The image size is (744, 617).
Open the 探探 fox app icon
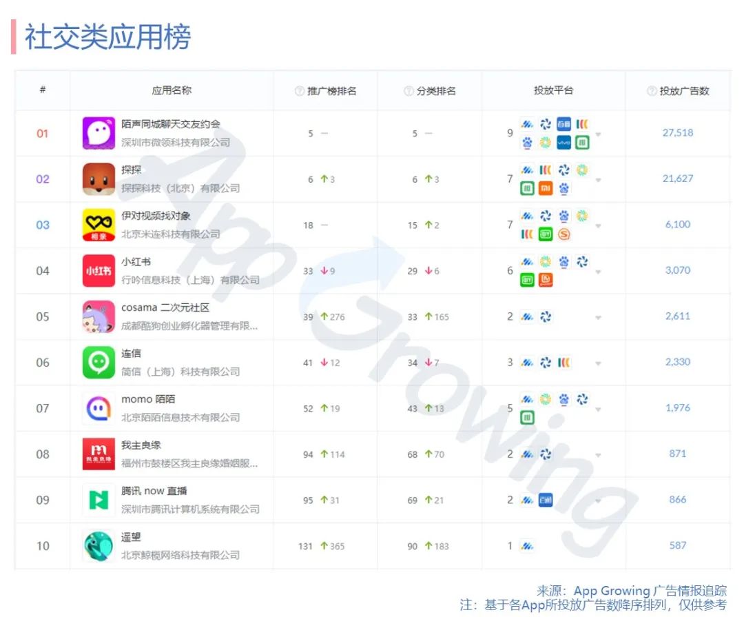(99, 179)
